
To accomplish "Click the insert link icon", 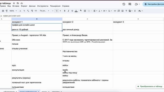I will click(115, 11).
